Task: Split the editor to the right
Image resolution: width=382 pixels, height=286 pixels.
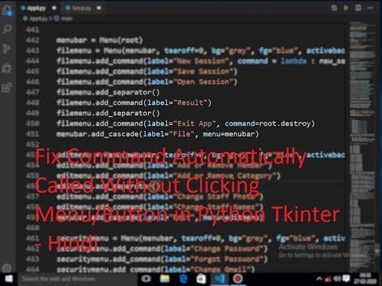Action: coord(358,8)
